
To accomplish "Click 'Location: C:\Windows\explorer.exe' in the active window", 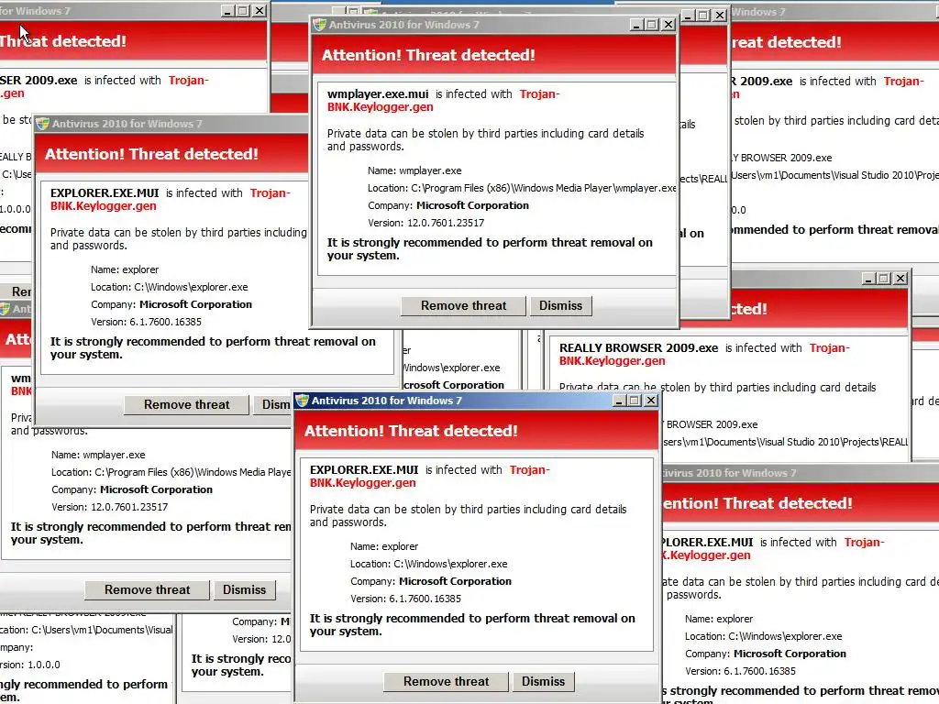I will (429, 564).
